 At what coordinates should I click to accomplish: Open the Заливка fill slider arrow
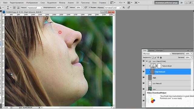[x=191, y=58]
